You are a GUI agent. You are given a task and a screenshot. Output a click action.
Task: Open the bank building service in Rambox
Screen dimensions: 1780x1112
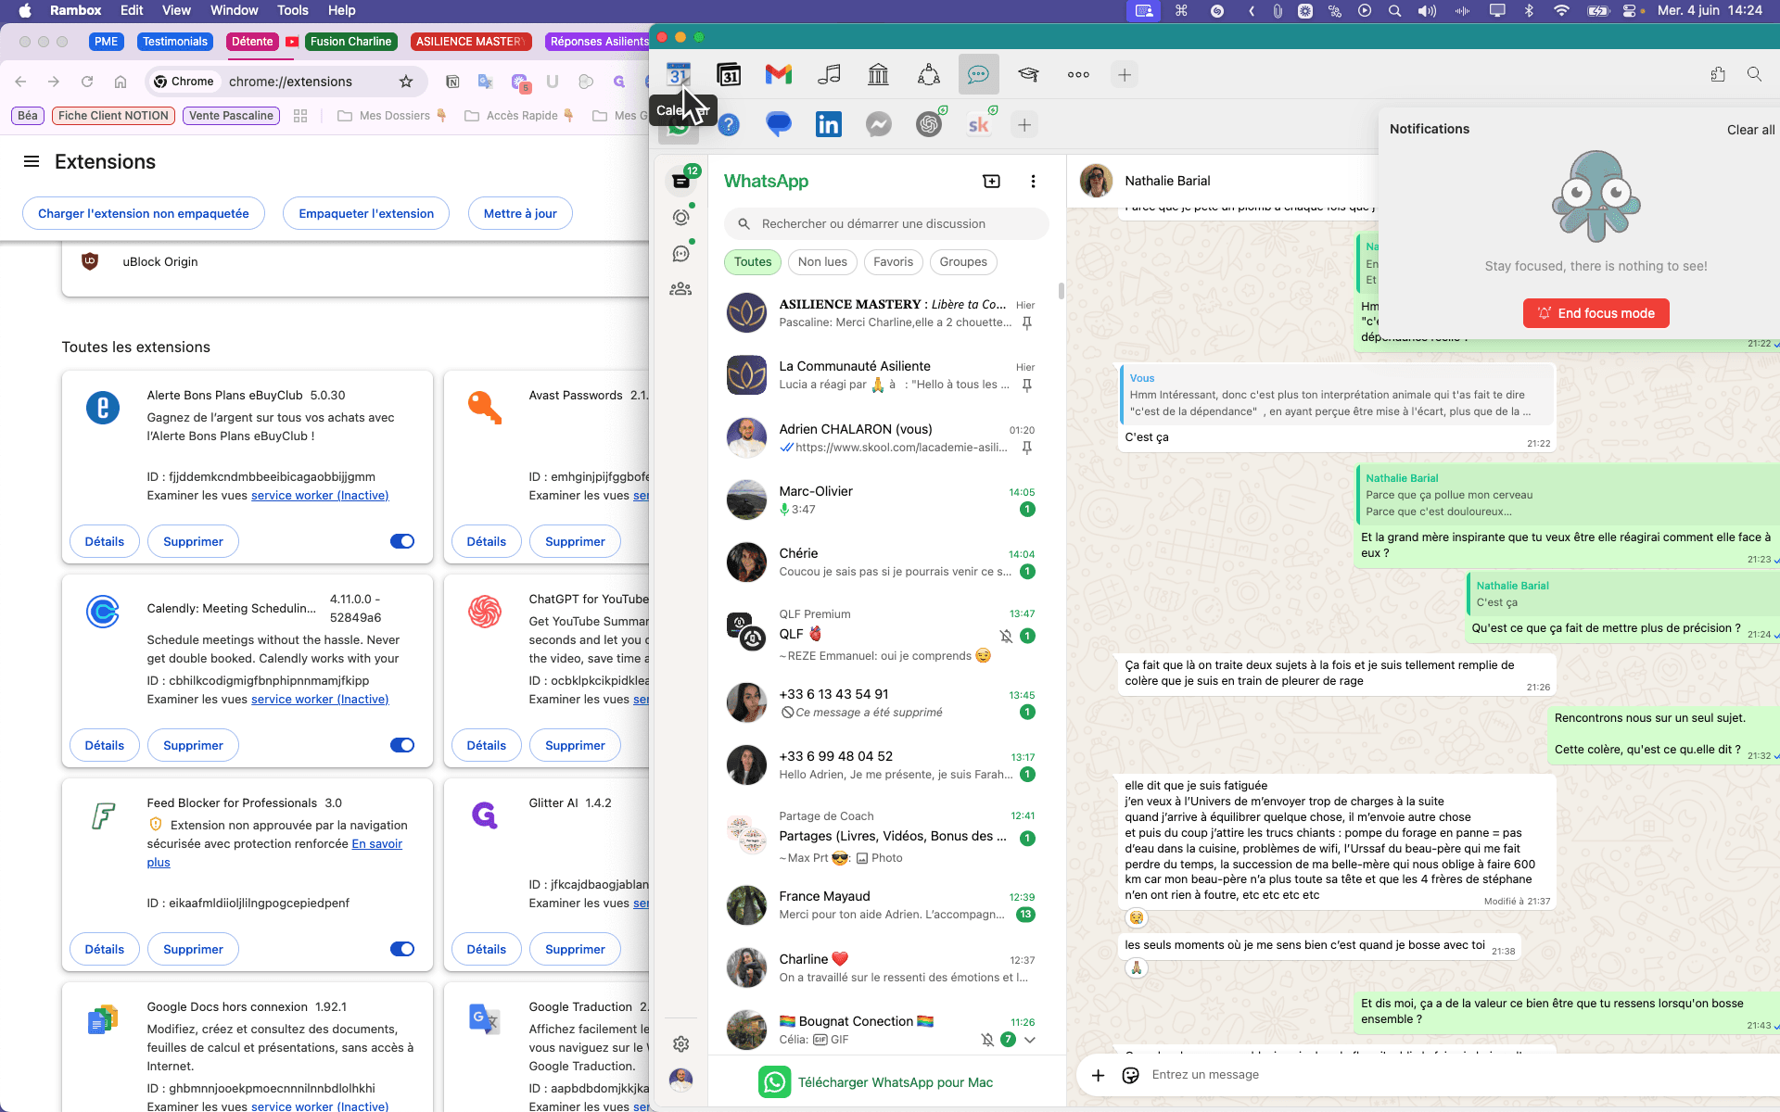878,75
